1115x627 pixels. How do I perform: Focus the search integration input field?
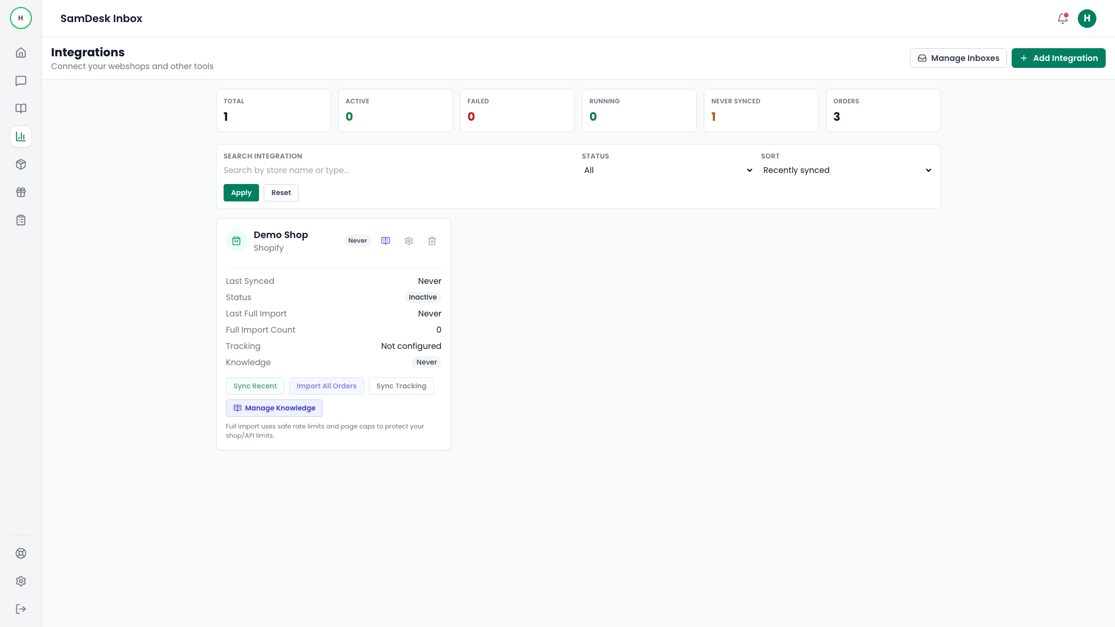[x=398, y=170]
